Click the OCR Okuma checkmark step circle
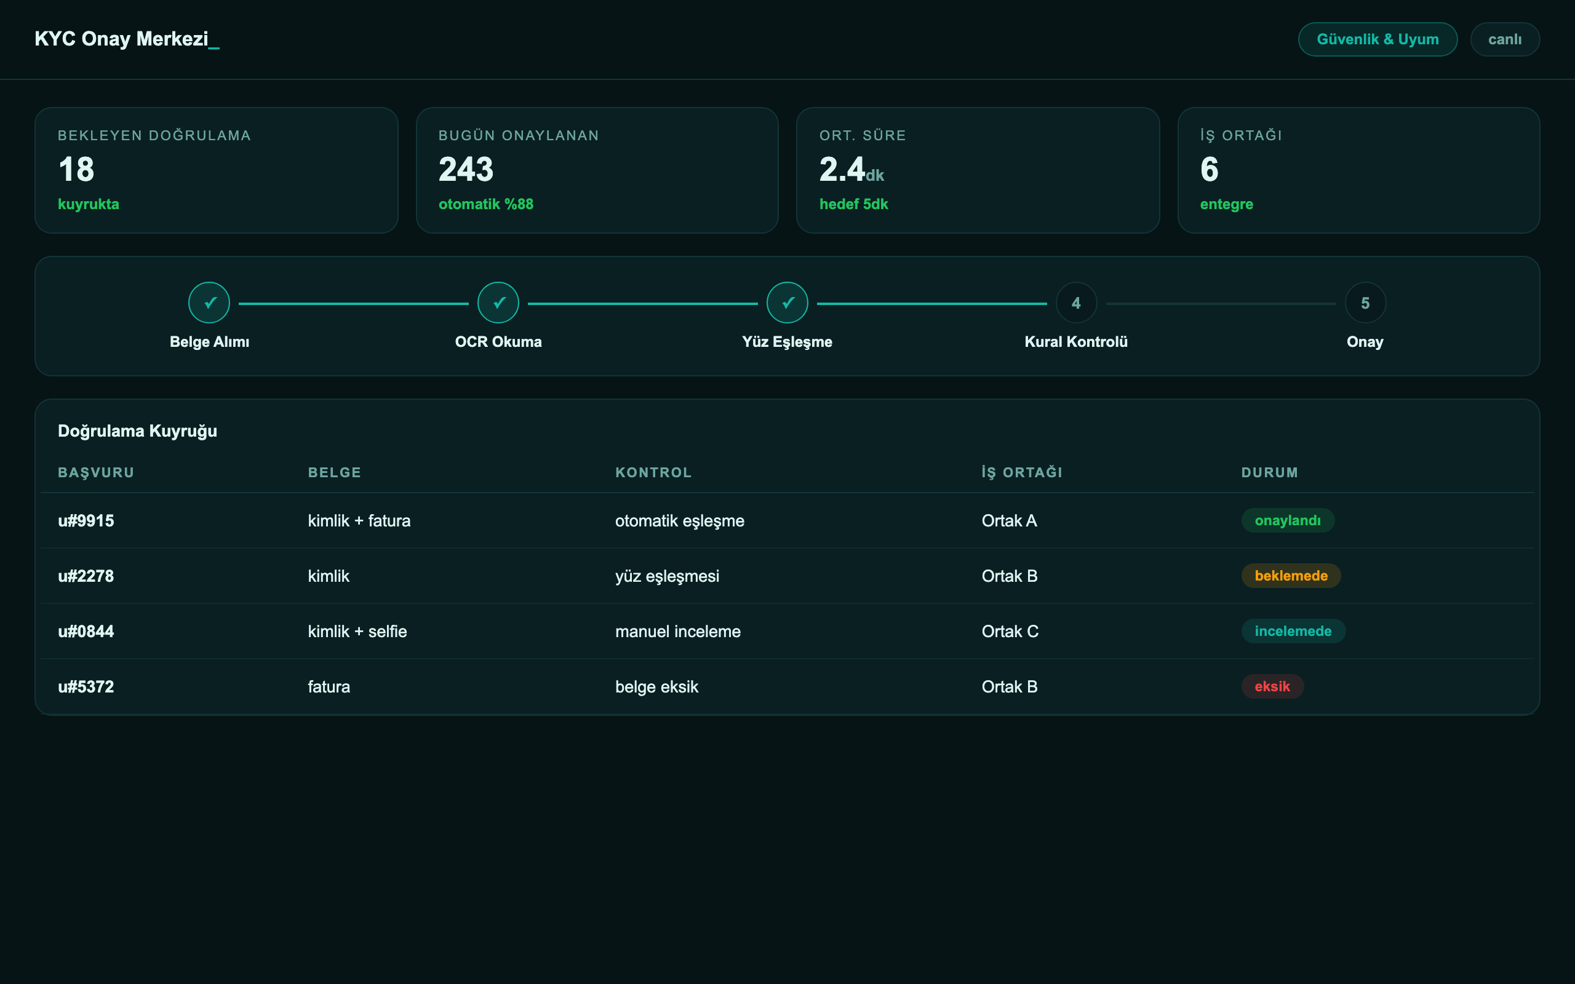Screen dimensions: 1575x984 click(498, 303)
